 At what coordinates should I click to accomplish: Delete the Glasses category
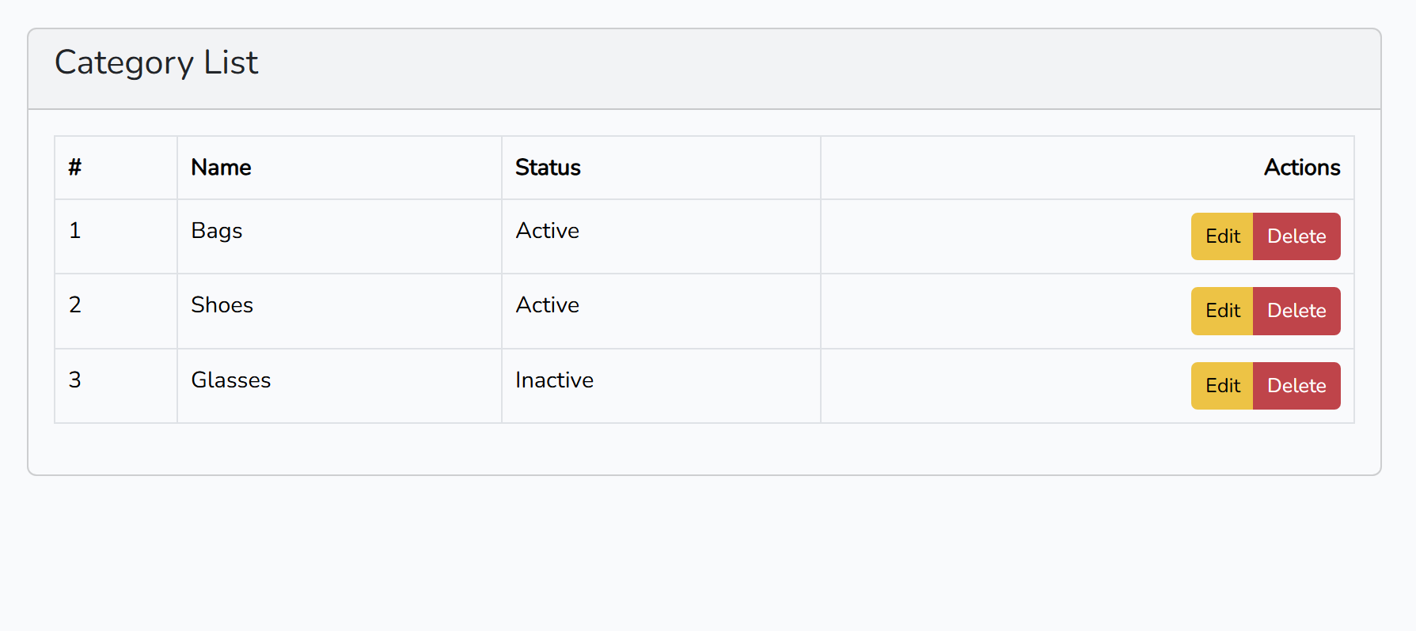click(1296, 386)
